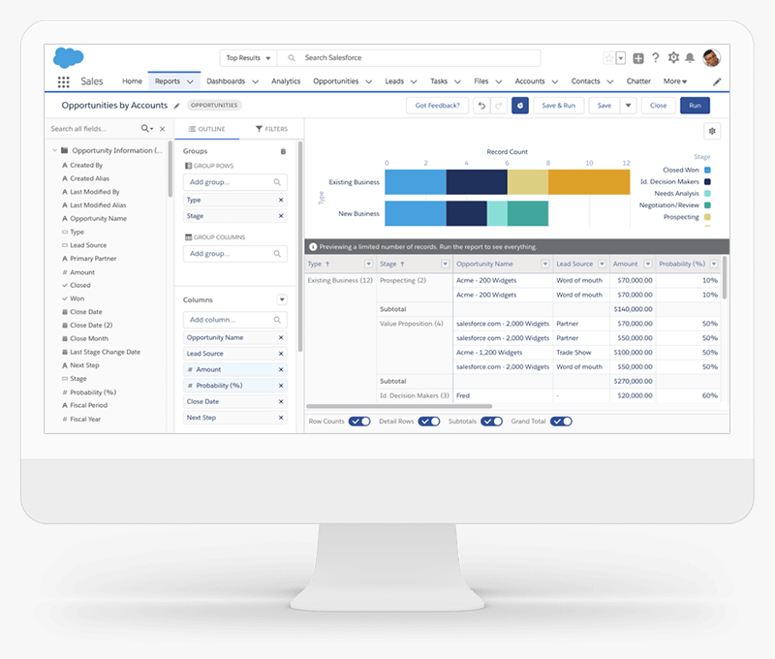
Task: Close the fields panel X icon
Action: coord(162,129)
